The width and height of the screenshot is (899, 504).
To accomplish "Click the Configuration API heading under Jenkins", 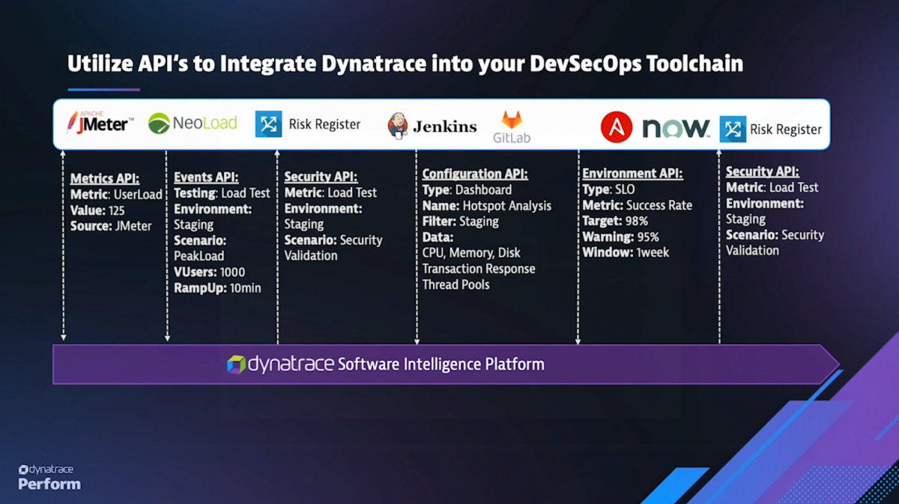I will (475, 173).
